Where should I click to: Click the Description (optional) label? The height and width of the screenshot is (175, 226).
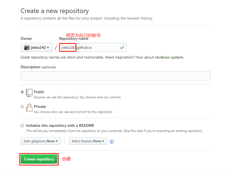click(38, 67)
